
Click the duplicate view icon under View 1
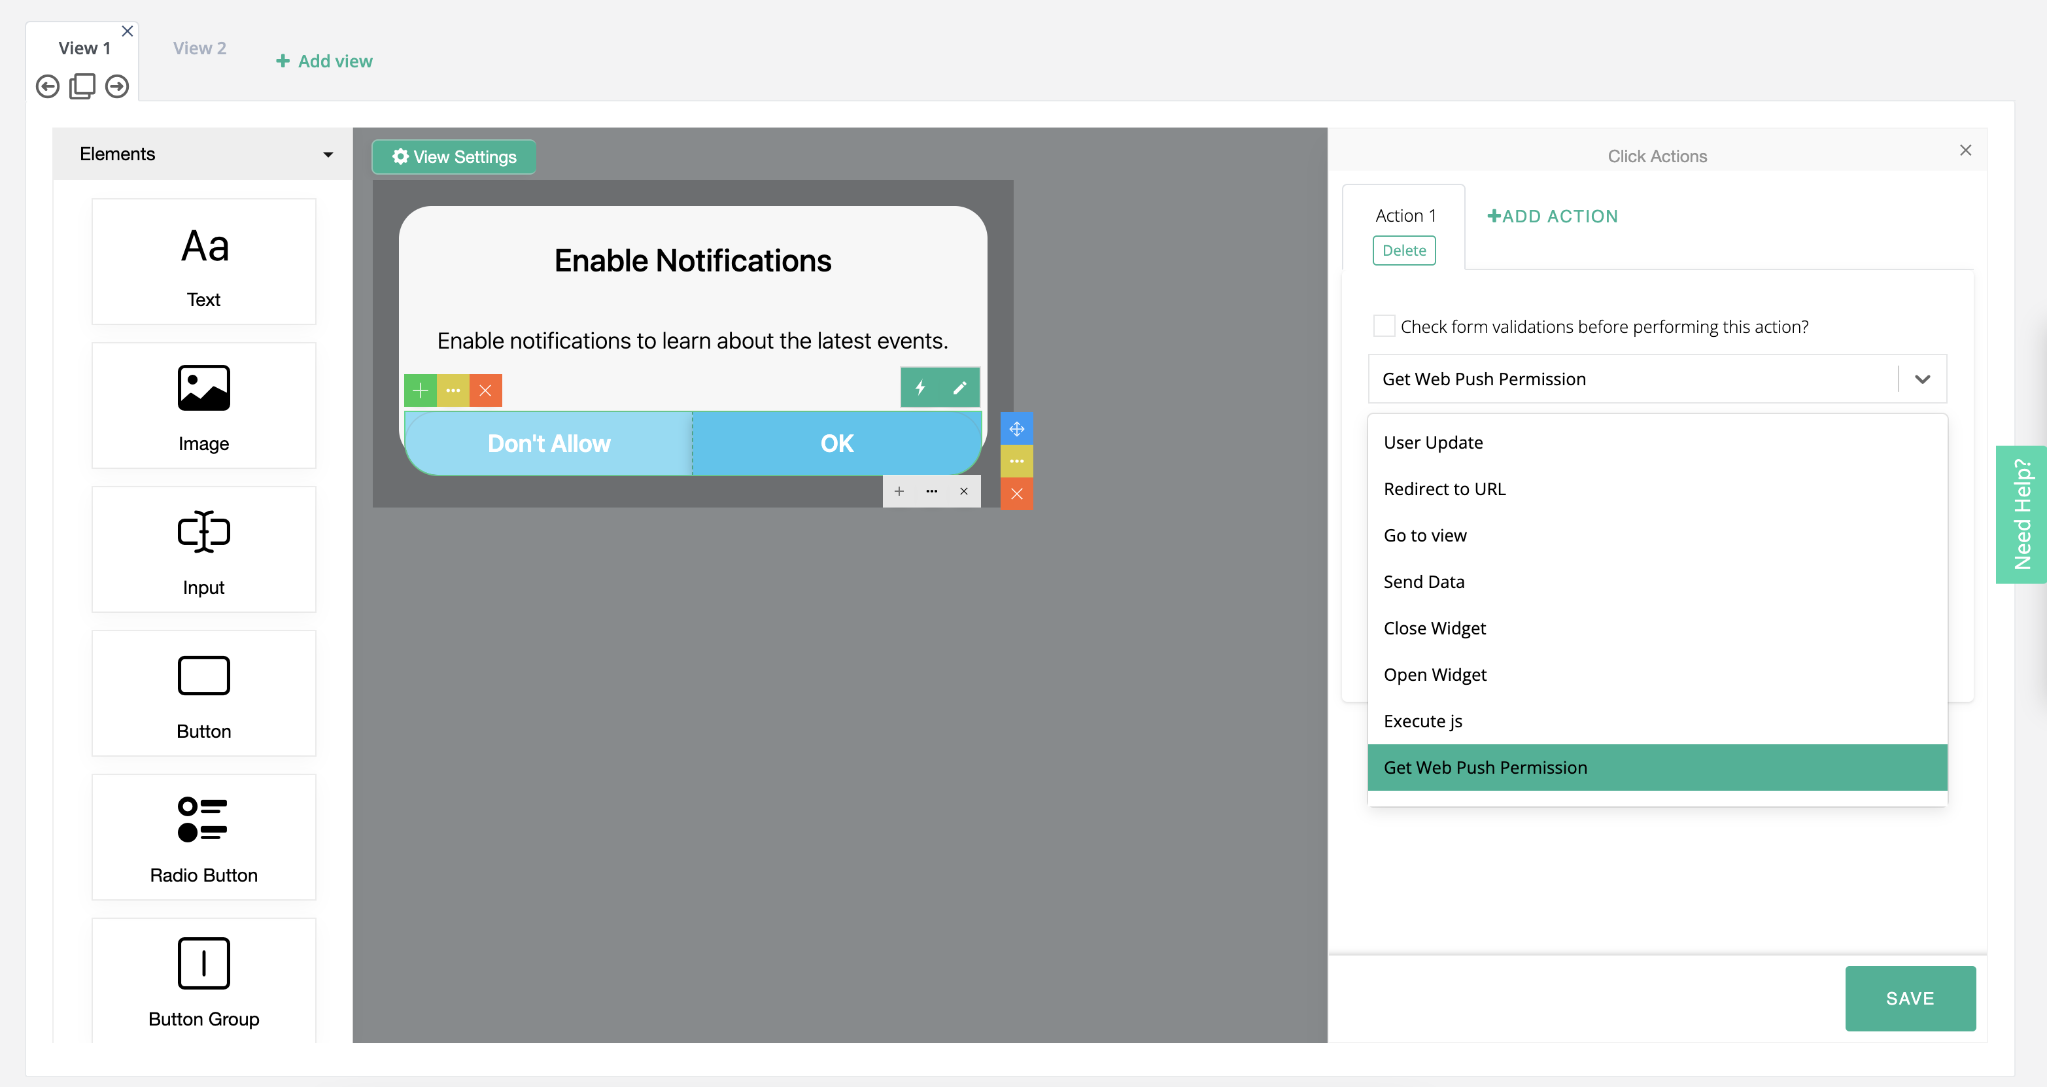[82, 86]
